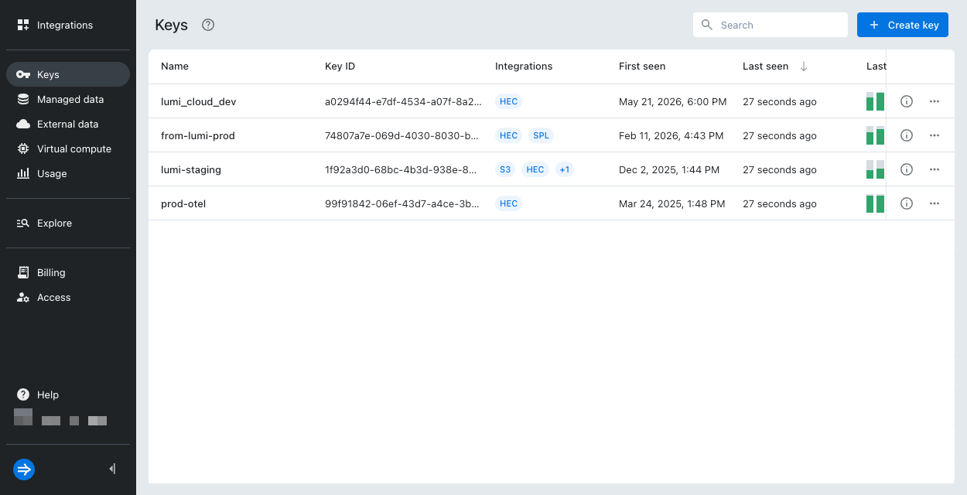Screen dimensions: 967x495
Task: Focus the Search input field
Action: [x=771, y=25]
